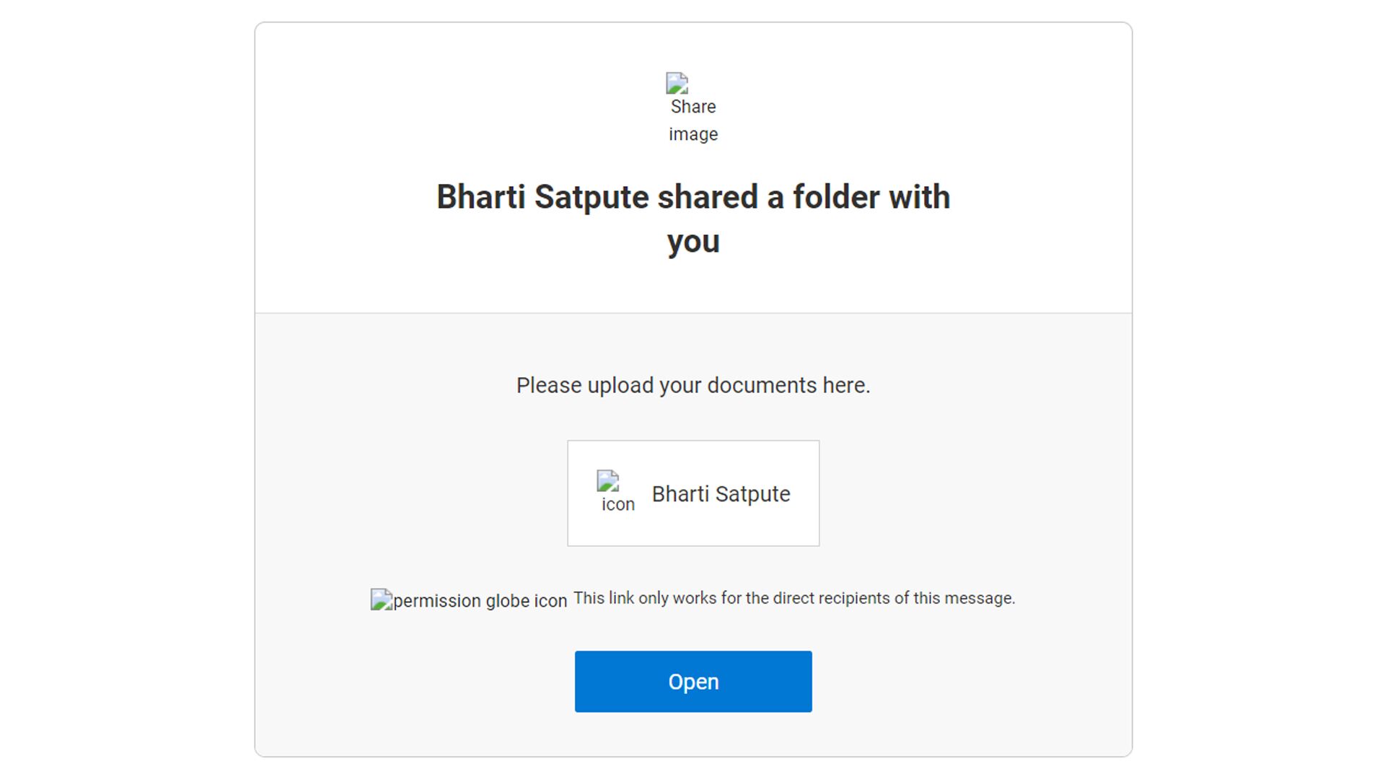Click the broken Share image icon at top
The width and height of the screenshot is (1385, 779).
(677, 84)
